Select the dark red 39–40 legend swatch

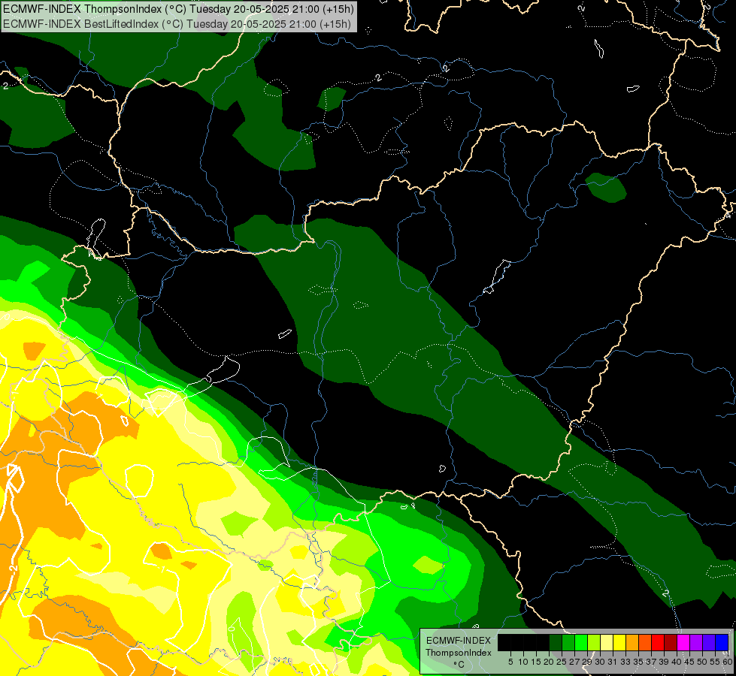671,642
